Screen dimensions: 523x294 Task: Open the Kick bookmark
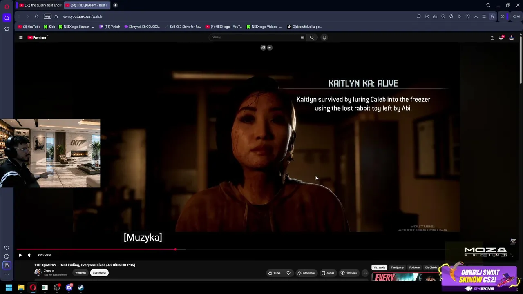coord(49,27)
